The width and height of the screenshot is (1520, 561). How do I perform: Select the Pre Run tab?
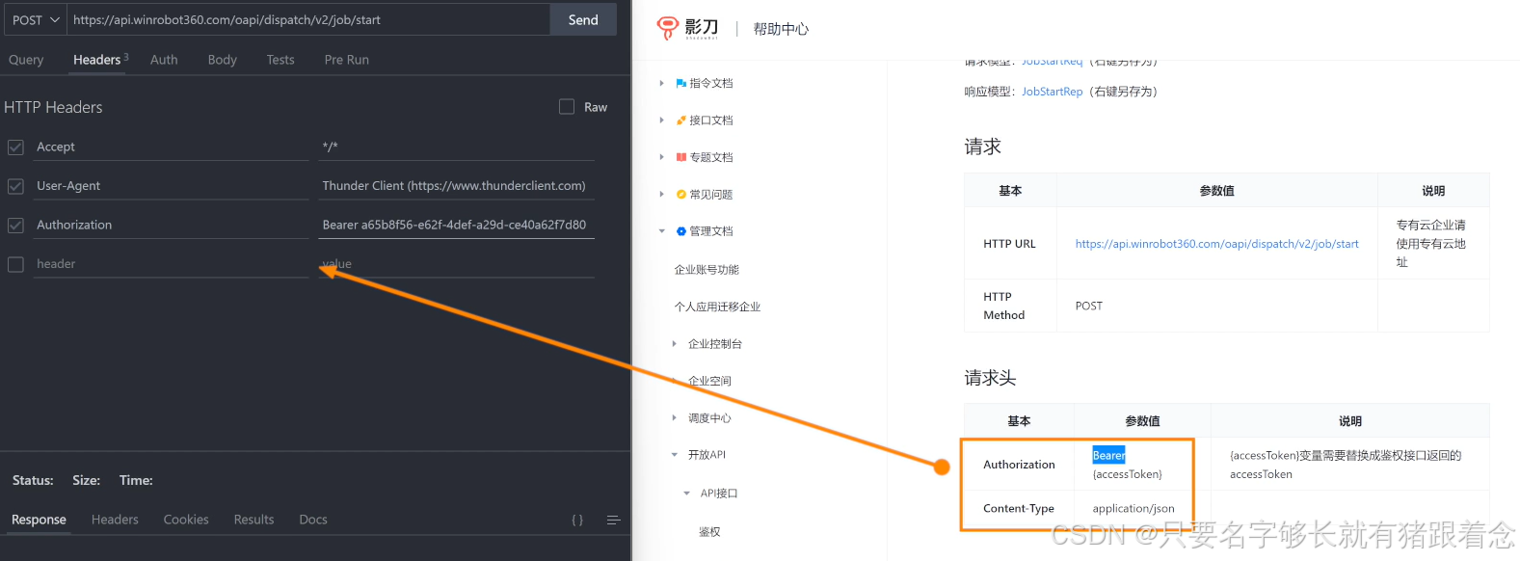[347, 60]
